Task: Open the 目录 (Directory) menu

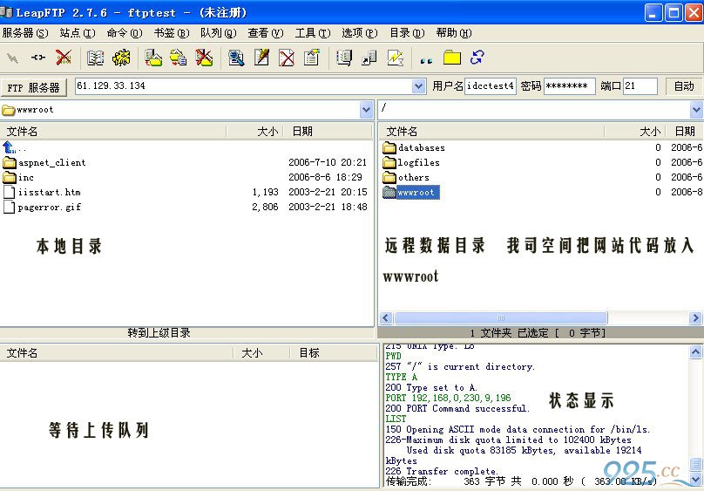Action: (407, 33)
